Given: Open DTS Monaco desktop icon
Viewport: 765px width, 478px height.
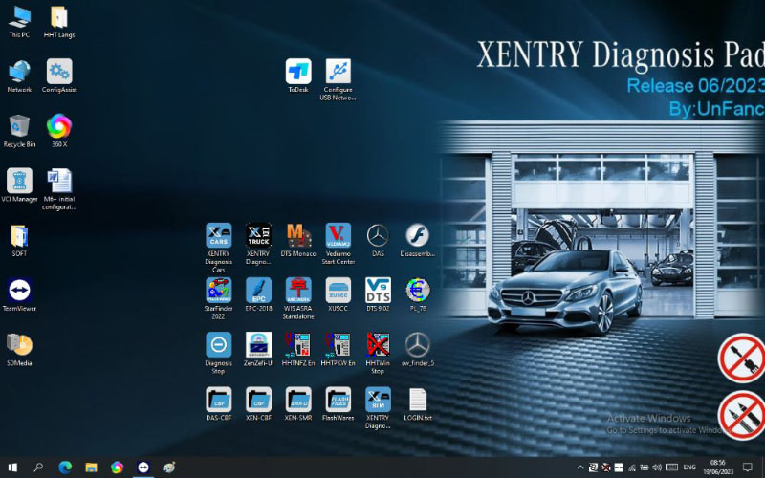Looking at the screenshot, I should (298, 236).
